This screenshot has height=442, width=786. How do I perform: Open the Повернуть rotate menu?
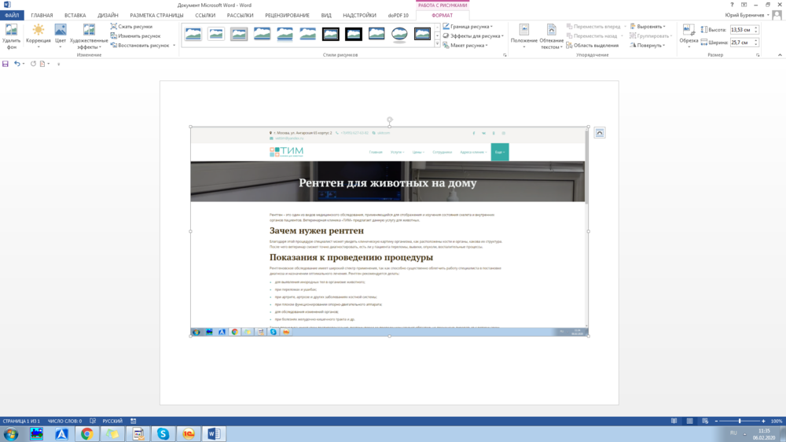click(647, 45)
